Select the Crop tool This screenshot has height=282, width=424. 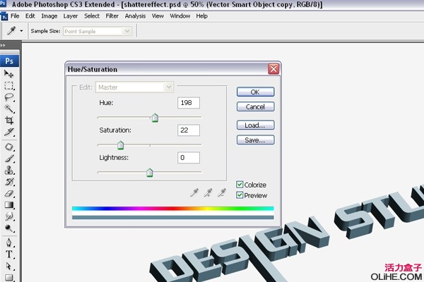pos(9,121)
